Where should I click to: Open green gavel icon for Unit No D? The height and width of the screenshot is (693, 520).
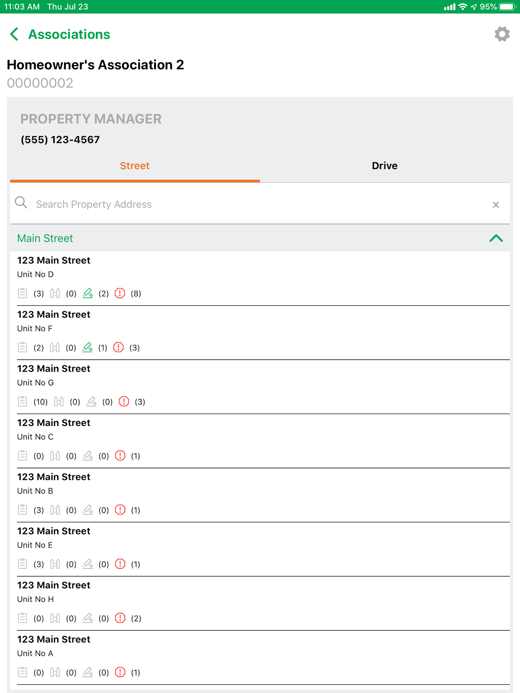[x=88, y=293]
